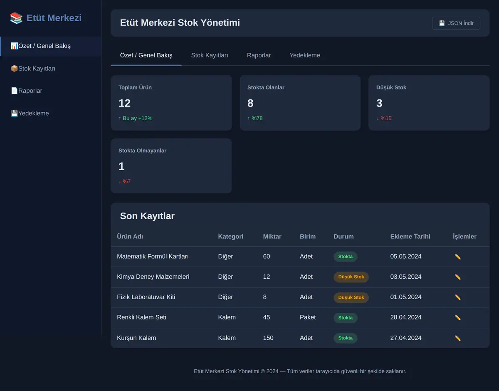Go to Raporlar in the sidebar
Screen dimensions: 499x391
click(50, 91)
